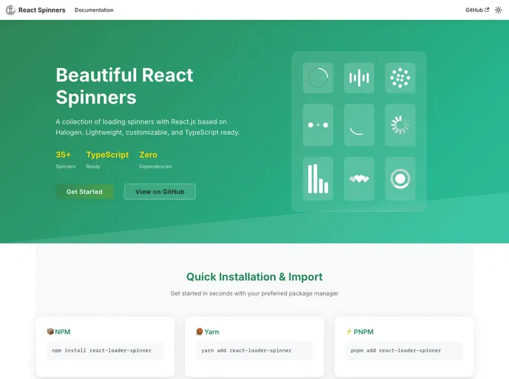The height and width of the screenshot is (379, 509).
Task: Click the 35+ Spinners stat
Action: coord(66,159)
